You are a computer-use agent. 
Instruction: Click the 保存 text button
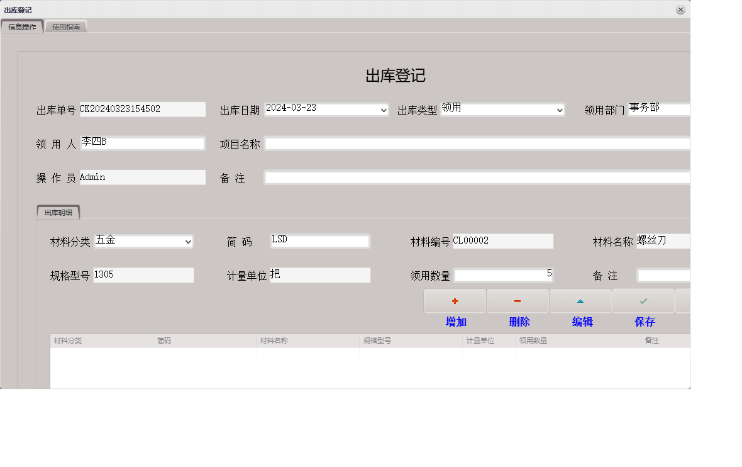coord(644,322)
